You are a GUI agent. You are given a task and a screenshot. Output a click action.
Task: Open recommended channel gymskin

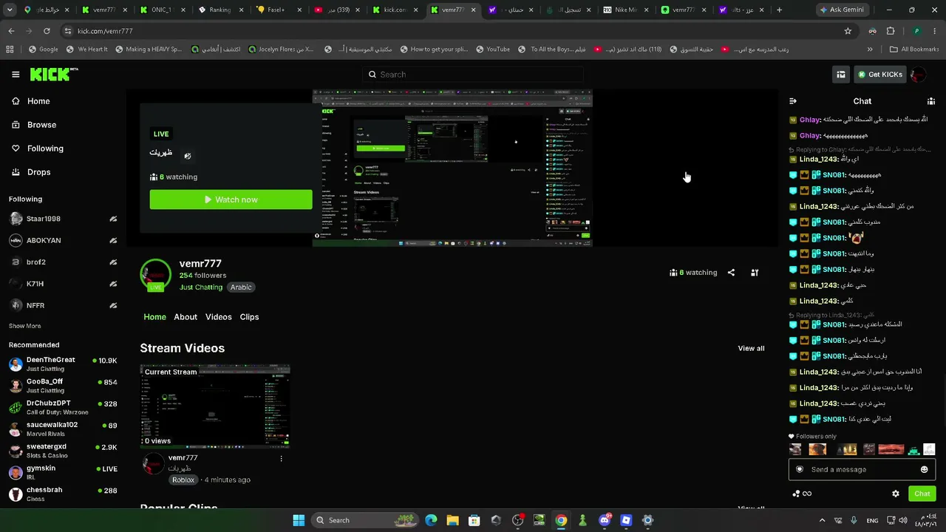click(63, 471)
